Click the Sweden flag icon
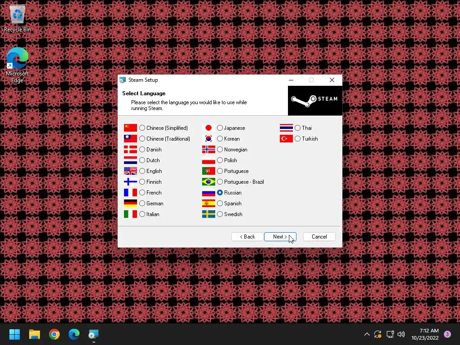This screenshot has width=460, height=345. tap(208, 214)
